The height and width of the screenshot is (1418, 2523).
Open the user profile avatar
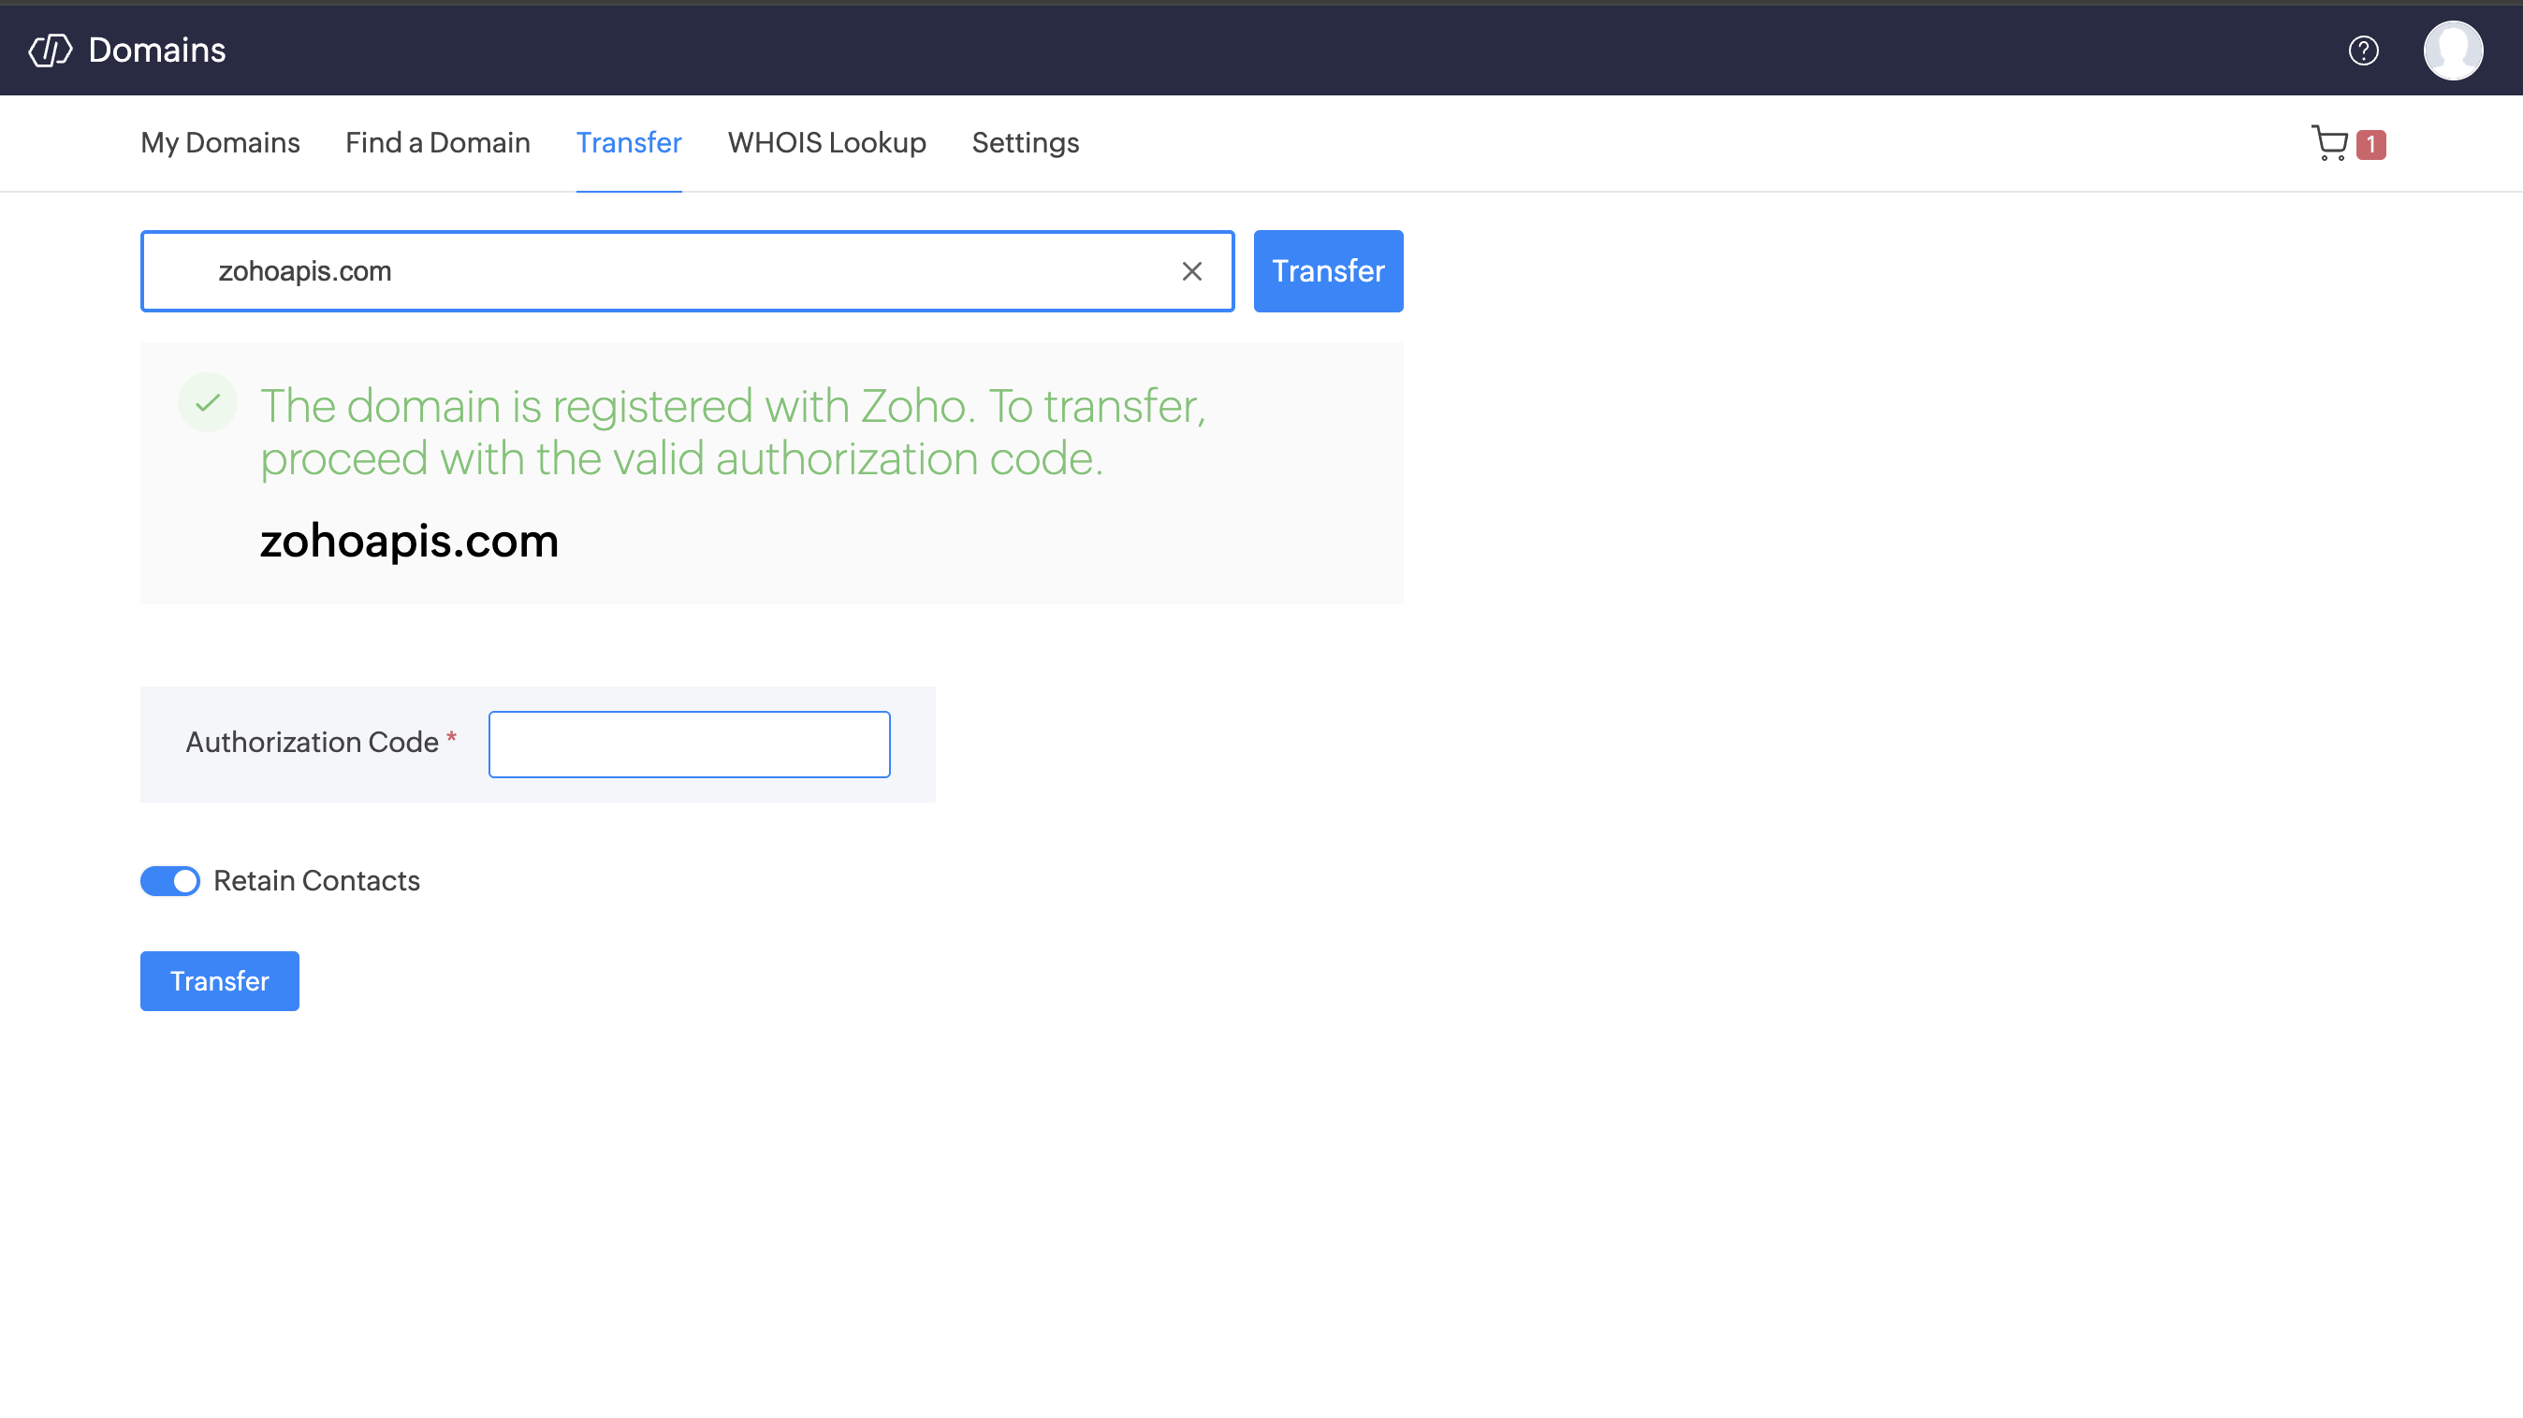[2453, 50]
